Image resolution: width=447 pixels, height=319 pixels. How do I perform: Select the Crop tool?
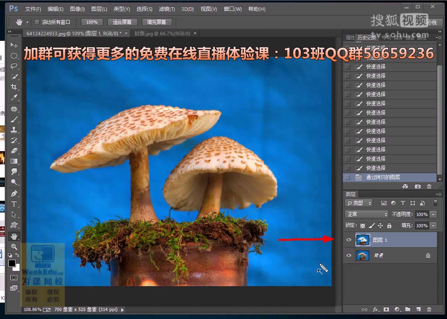tap(14, 87)
